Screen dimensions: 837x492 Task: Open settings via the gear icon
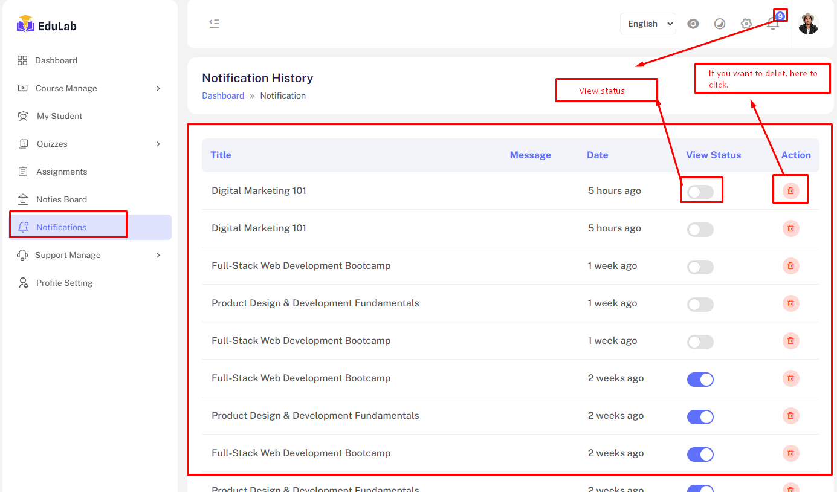746,24
